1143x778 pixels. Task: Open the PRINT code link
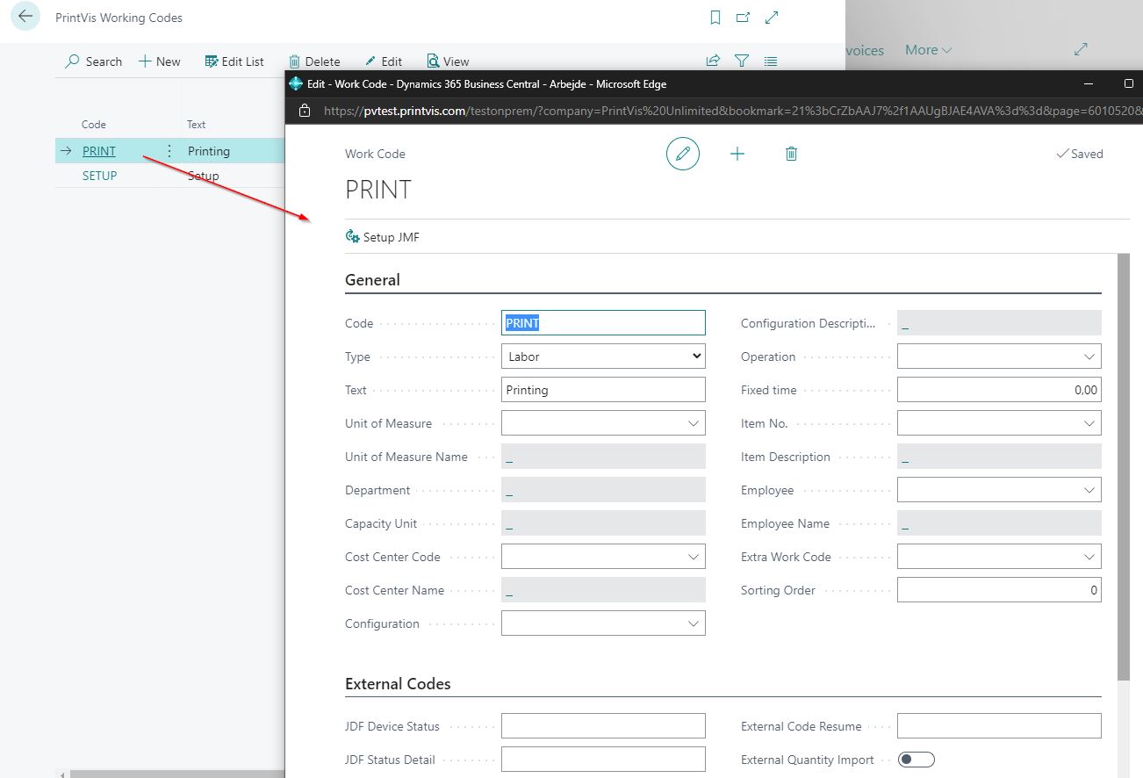[99, 151]
